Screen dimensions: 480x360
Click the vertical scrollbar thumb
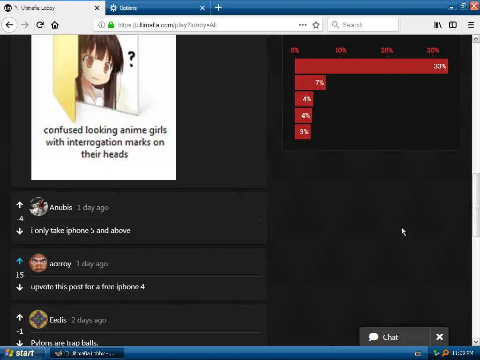pos(476,205)
